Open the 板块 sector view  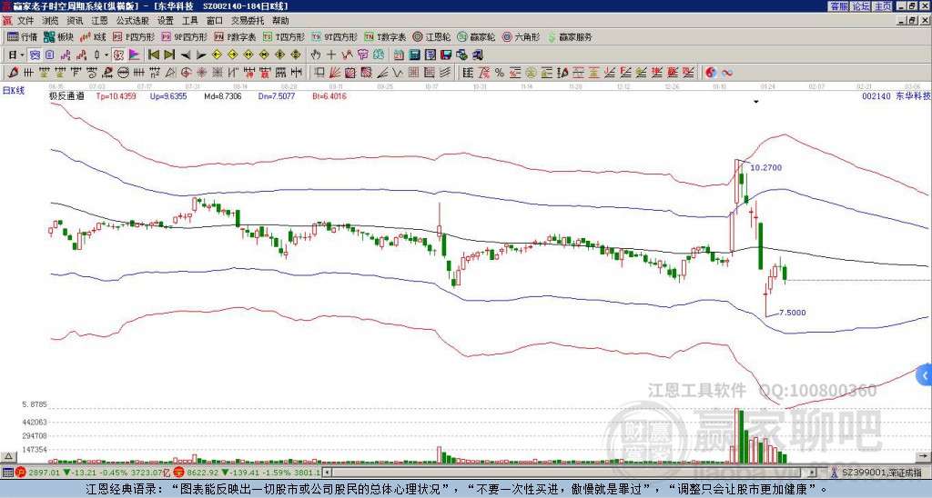pyautogui.click(x=58, y=36)
